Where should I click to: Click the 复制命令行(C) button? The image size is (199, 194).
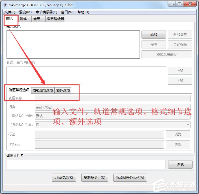[x=94, y=178]
